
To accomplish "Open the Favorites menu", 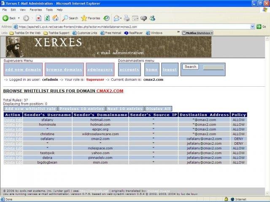I will coord(35,10).
